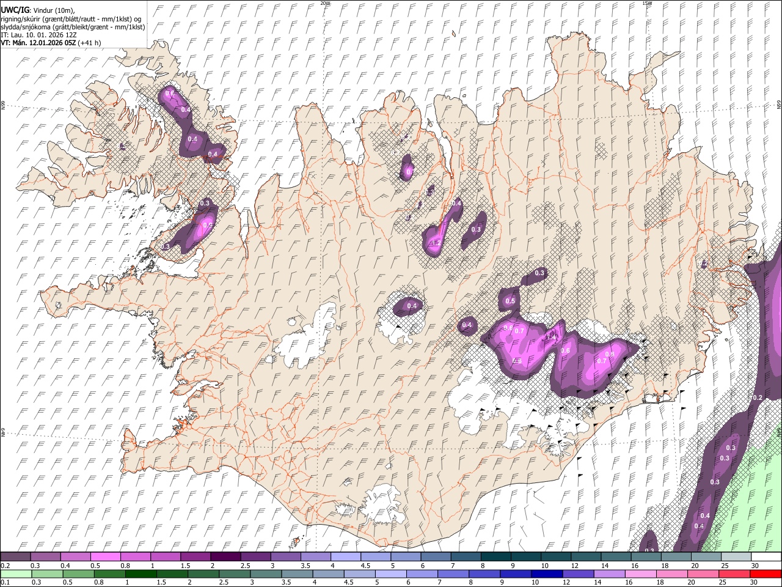This screenshot has width=782, height=587.
Task: Click the upper legend value label 2.5
Action: coord(245,566)
